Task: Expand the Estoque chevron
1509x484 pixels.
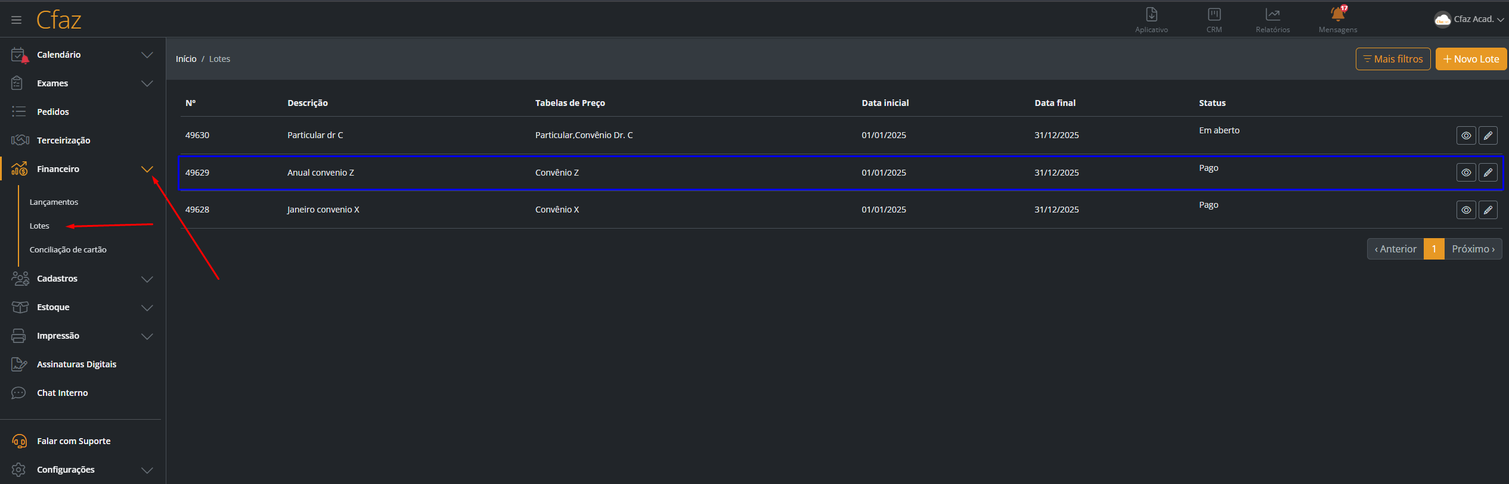Action: 147,307
